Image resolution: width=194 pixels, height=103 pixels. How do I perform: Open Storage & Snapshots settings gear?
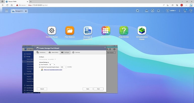pyautogui.click(x=114, y=49)
